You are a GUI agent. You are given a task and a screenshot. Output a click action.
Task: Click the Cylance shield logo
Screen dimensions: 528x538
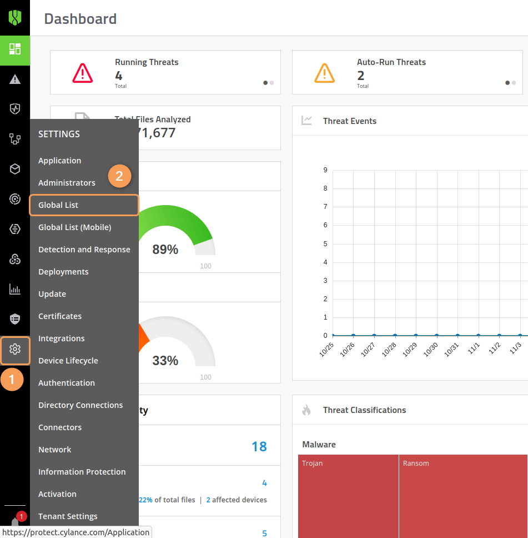[x=15, y=18]
